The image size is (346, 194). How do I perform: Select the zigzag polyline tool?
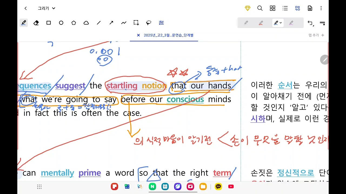click(x=124, y=23)
